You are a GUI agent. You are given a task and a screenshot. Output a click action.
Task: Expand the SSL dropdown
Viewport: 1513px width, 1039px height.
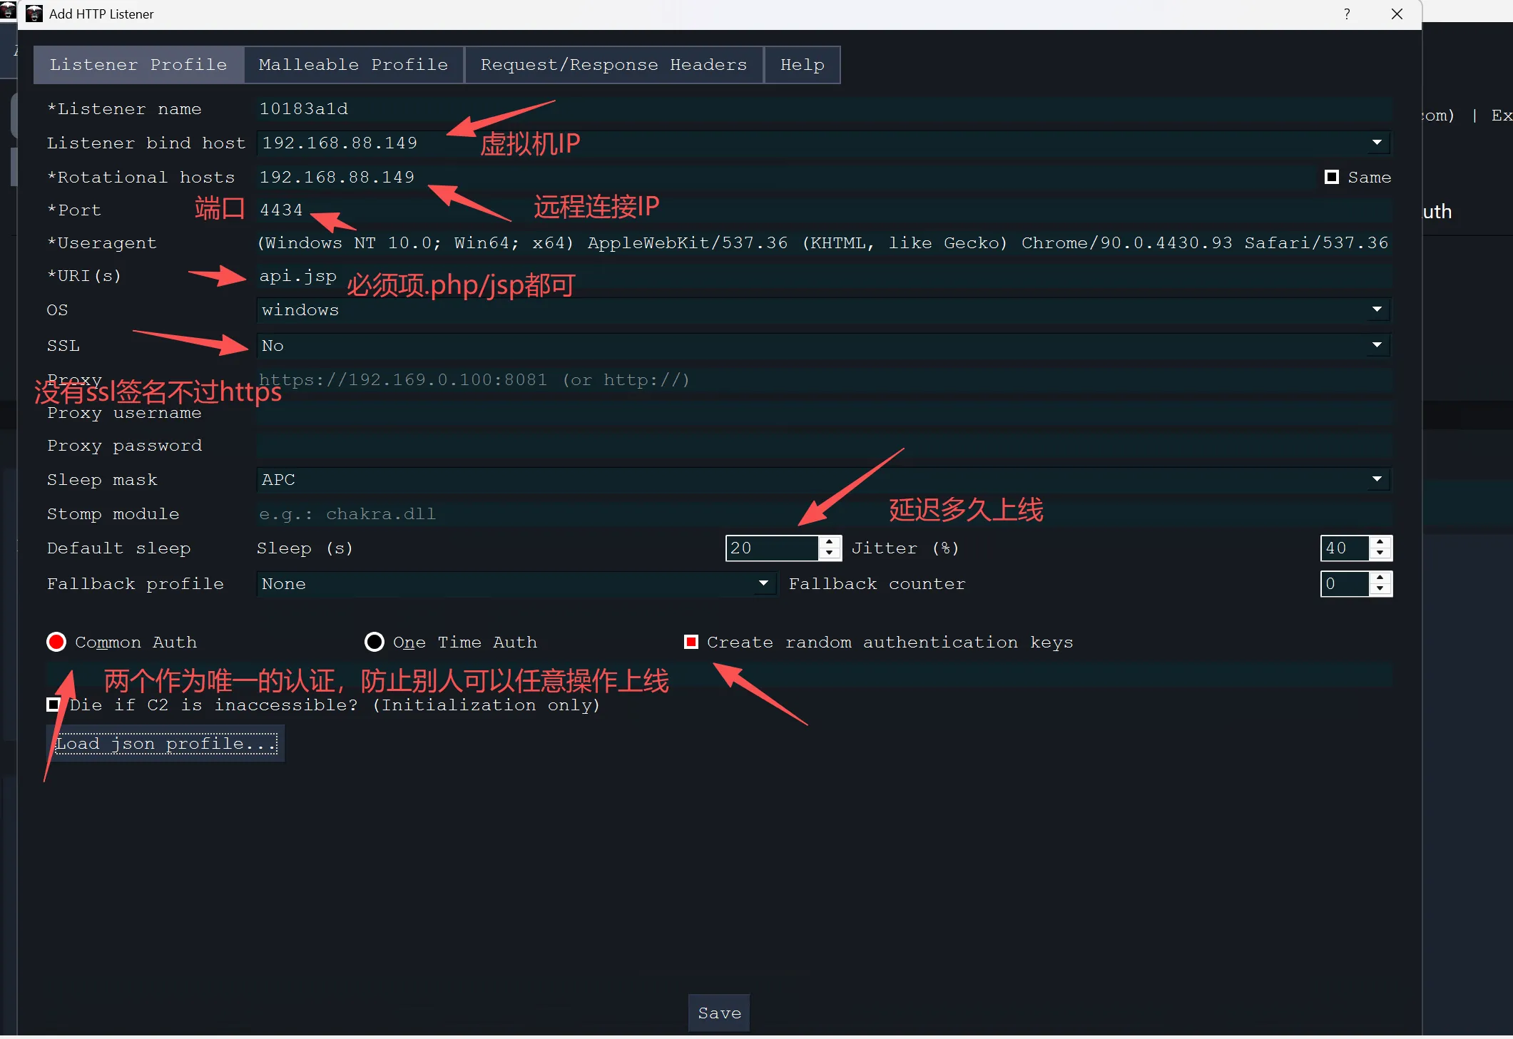(1376, 345)
